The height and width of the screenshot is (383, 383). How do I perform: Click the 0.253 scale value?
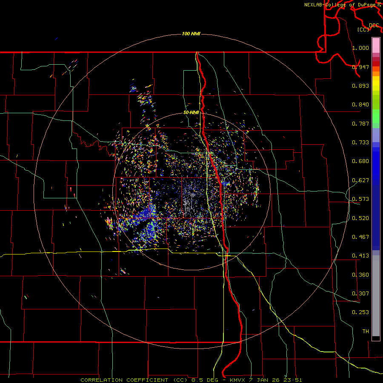coord(360,312)
